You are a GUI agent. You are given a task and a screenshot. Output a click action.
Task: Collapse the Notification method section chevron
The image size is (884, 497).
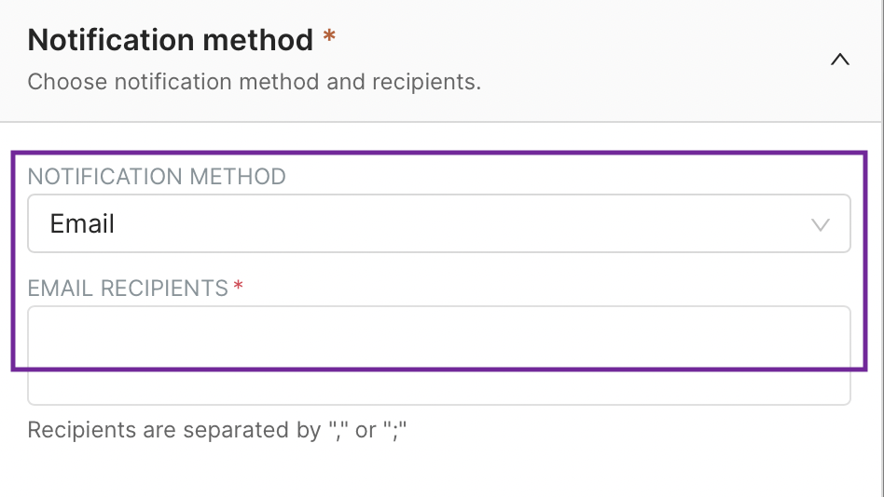pyautogui.click(x=839, y=60)
